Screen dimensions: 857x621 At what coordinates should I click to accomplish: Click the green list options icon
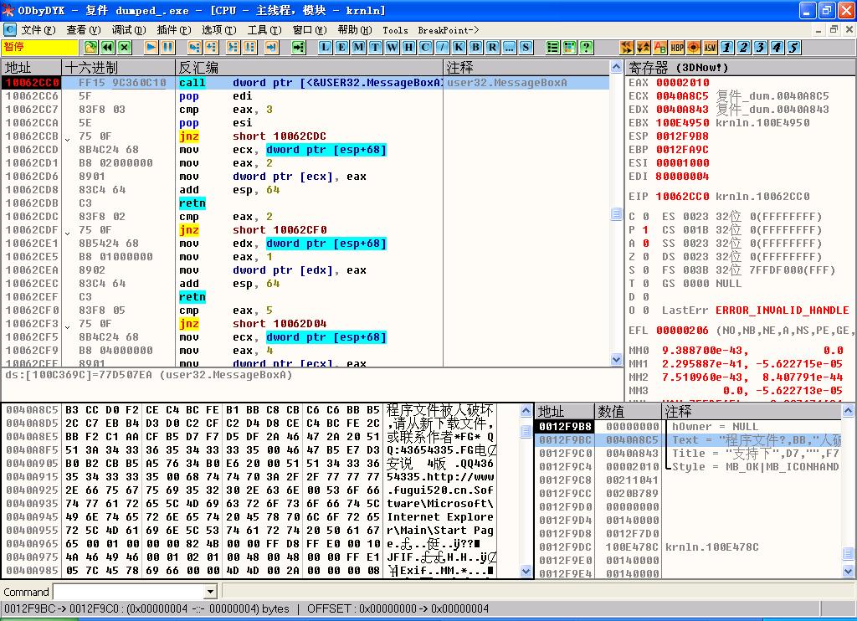pyautogui.click(x=553, y=48)
